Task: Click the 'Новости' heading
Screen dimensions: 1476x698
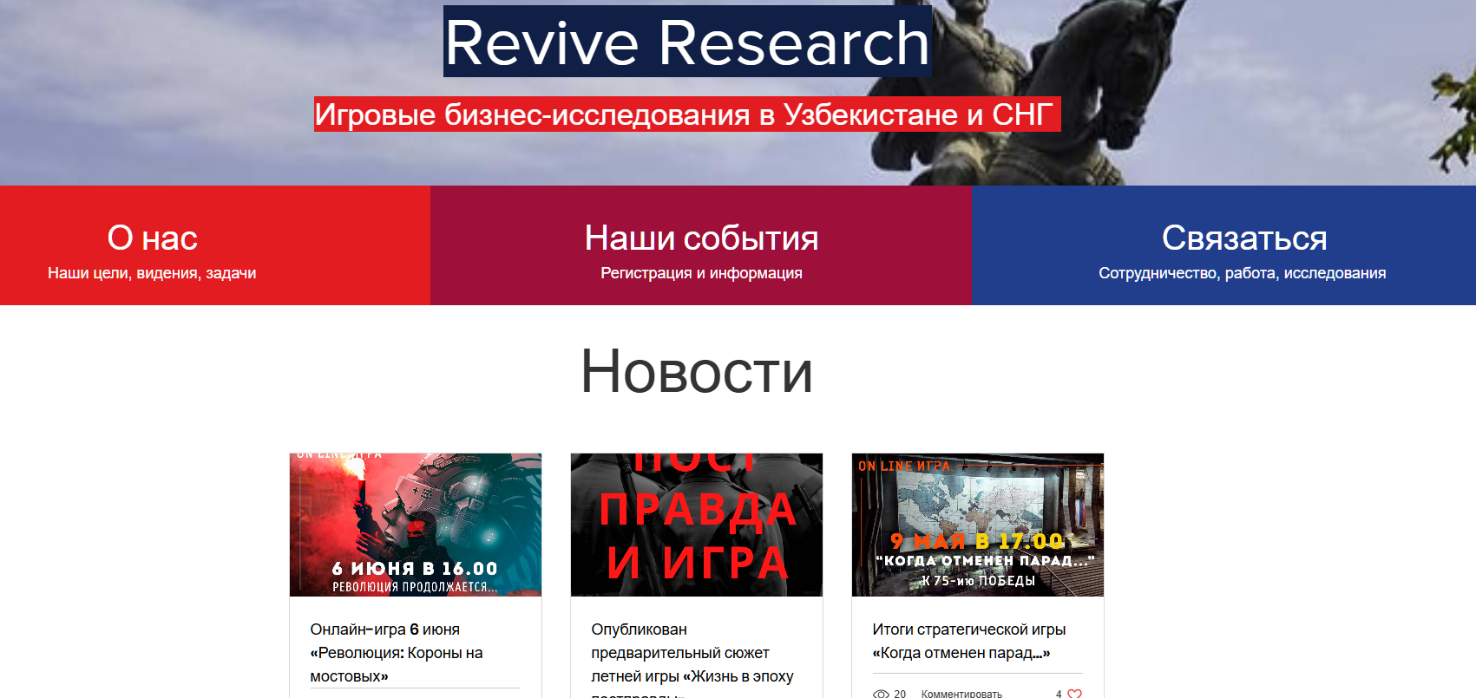Action: pos(696,371)
